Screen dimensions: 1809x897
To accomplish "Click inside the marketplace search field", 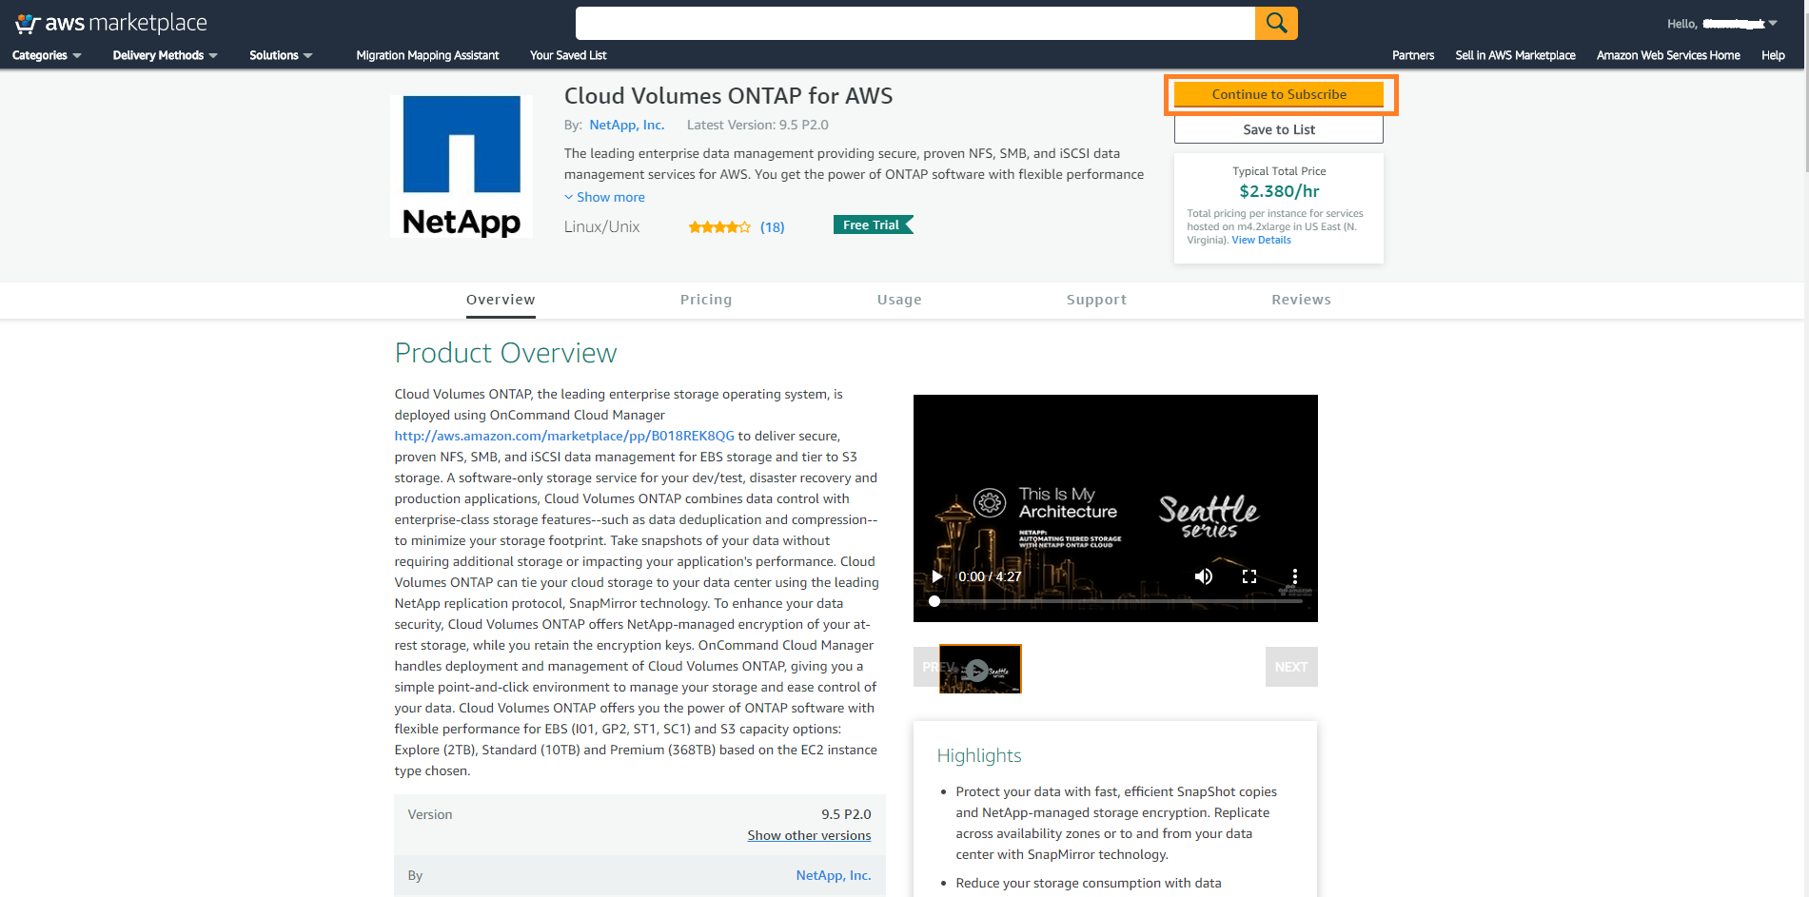I will coord(914,23).
